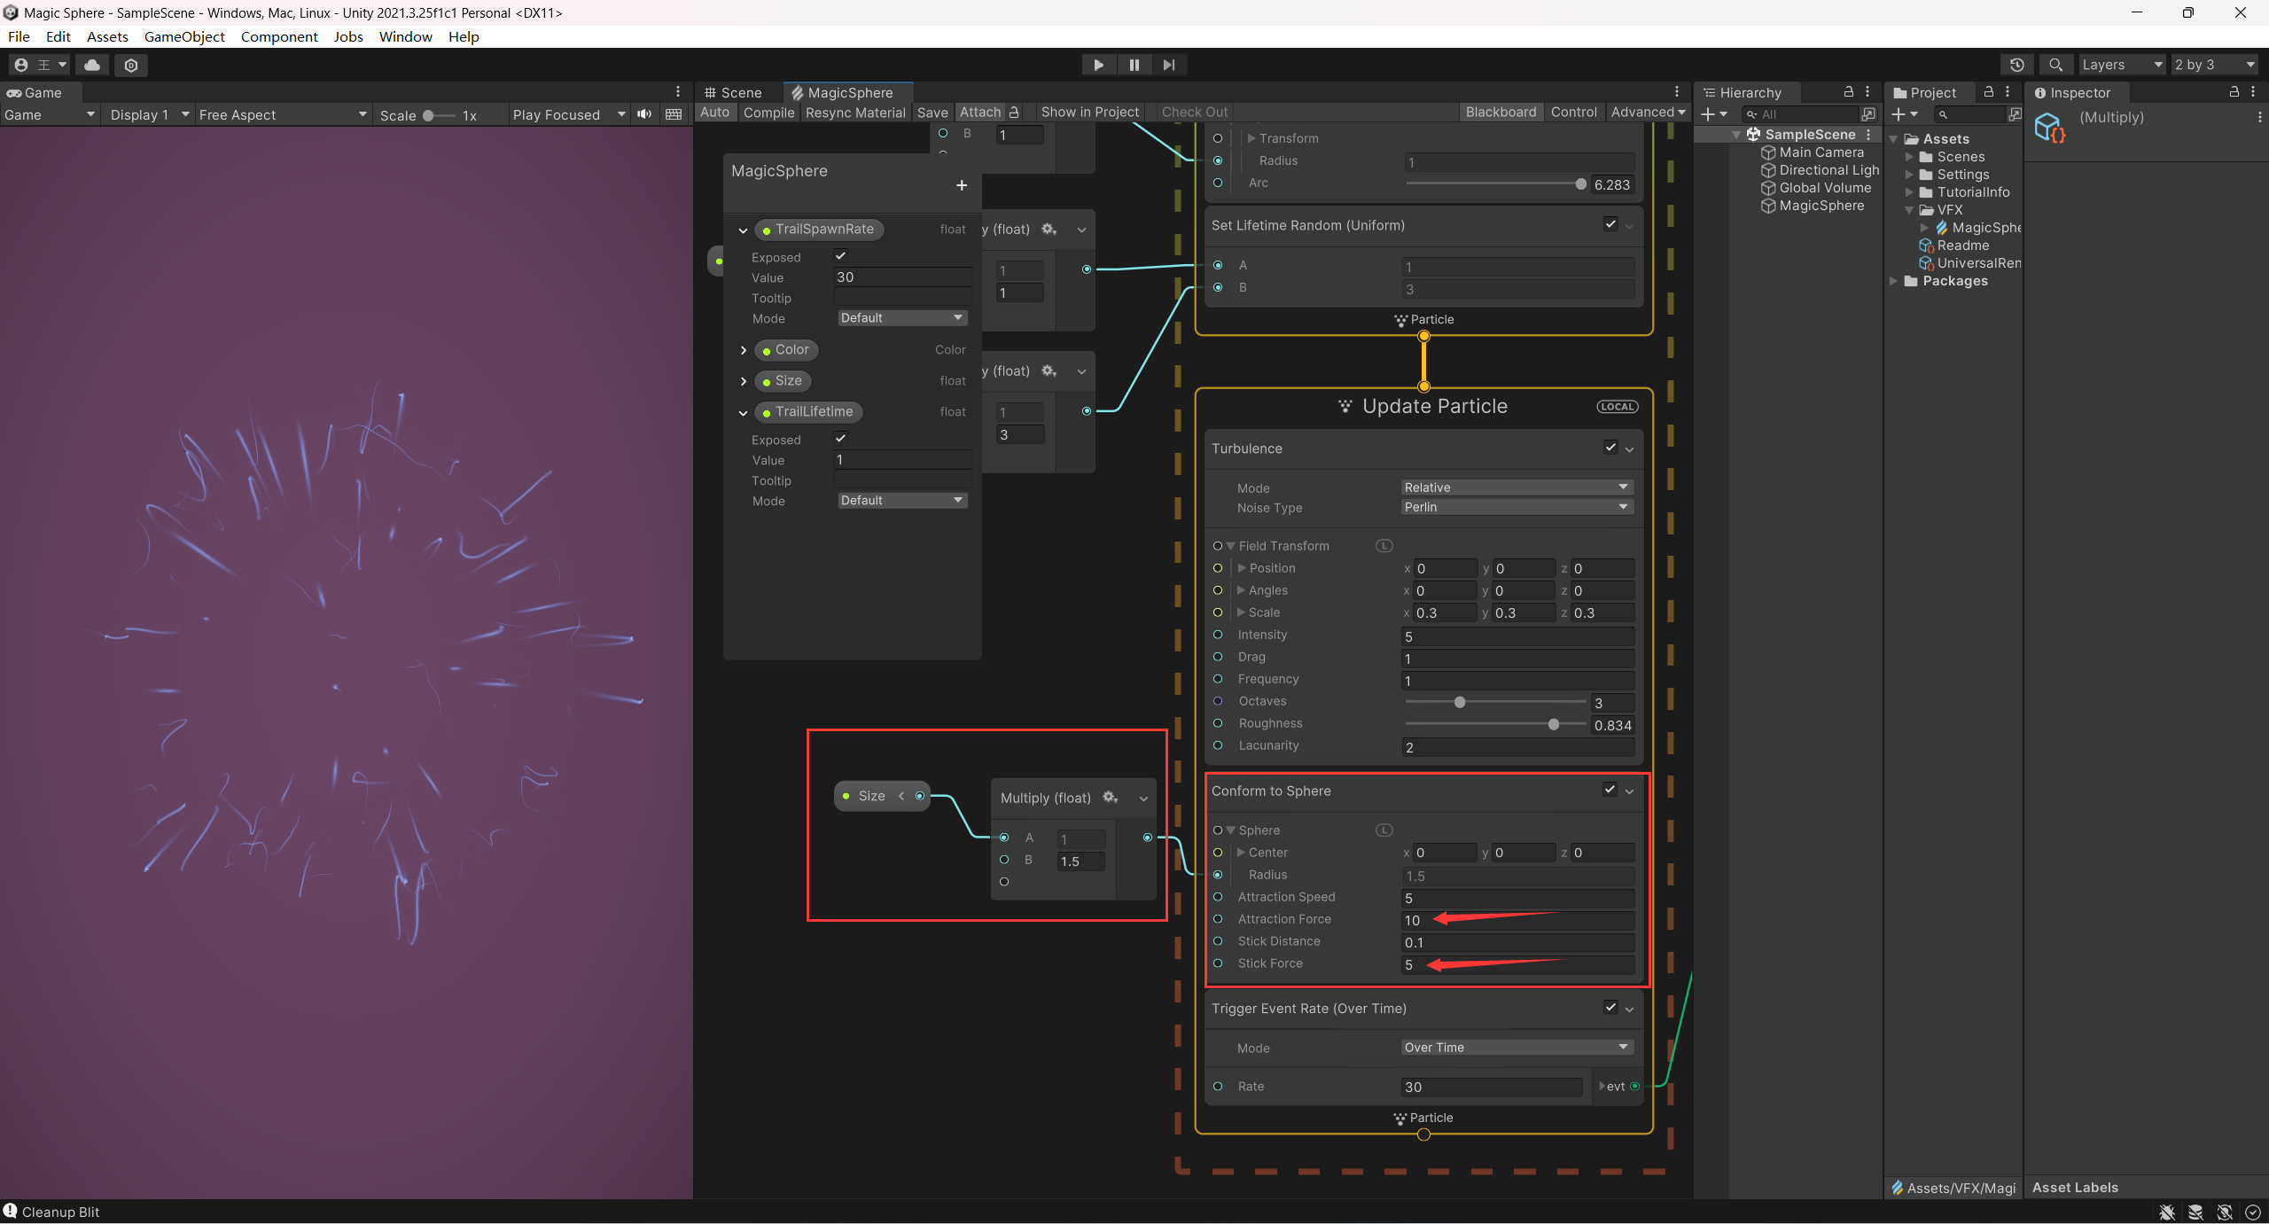The height and width of the screenshot is (1224, 2269).
Task: Disable the Turbulence block checkbox
Action: (x=1610, y=448)
